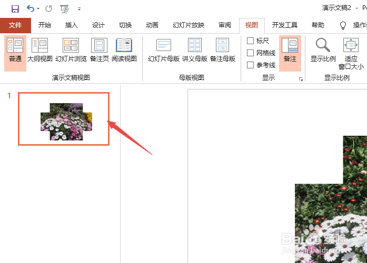Enable the 网格线 gridlines checkbox
Screen dimensions: 367x263
tap(250, 53)
